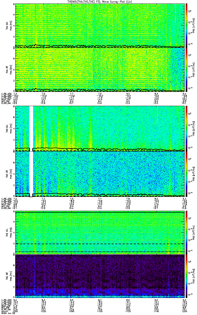Click the "1000" time tick label
197x315 pixels.
tap(15, 311)
